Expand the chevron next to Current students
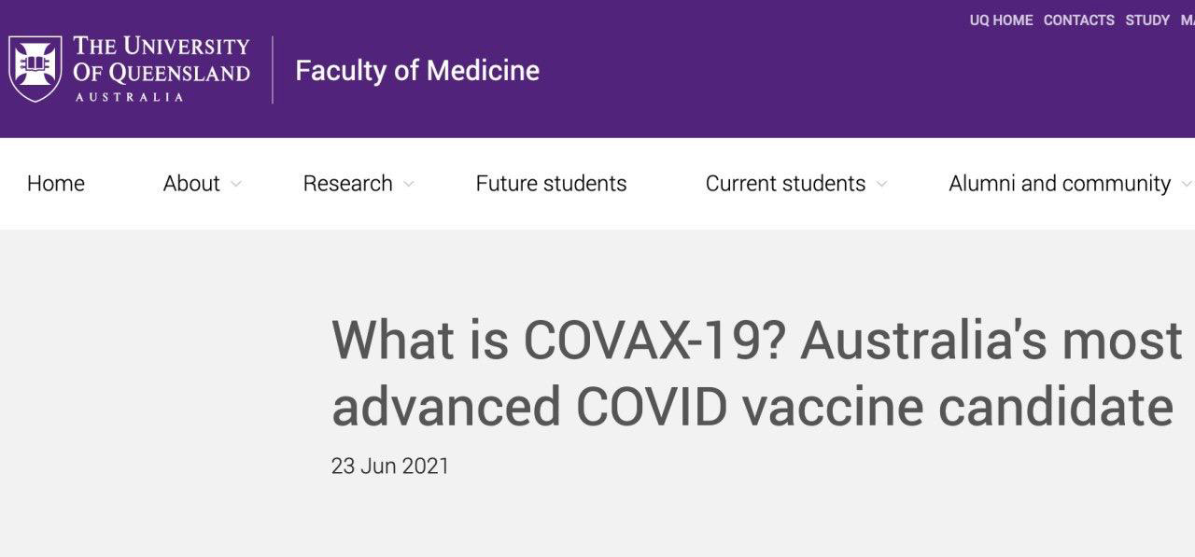 tap(881, 185)
